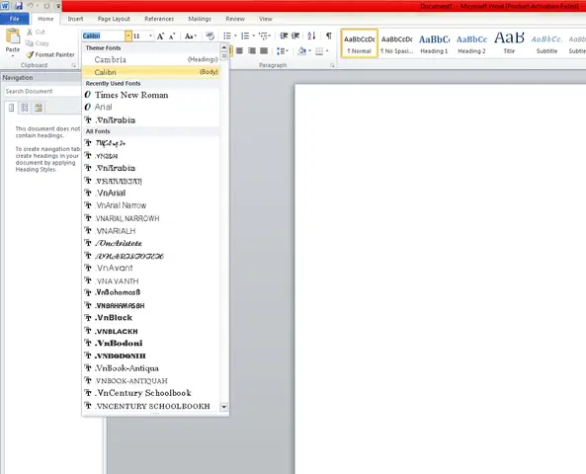Open the File tab

tap(15, 19)
